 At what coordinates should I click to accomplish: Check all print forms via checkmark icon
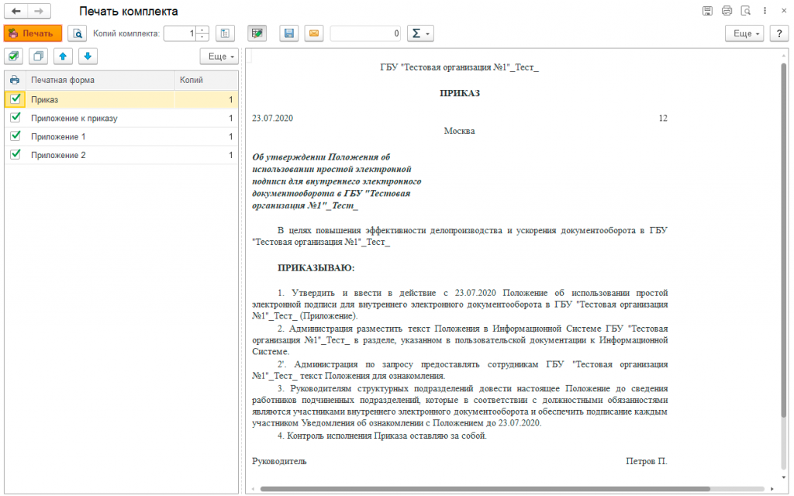(x=13, y=56)
